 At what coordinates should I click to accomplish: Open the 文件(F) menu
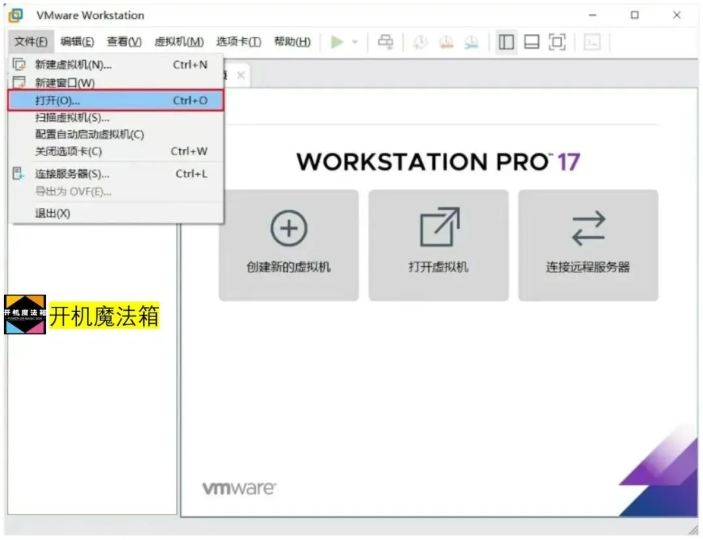(x=31, y=42)
